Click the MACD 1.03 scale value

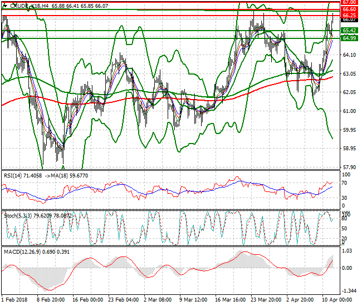click(348, 251)
